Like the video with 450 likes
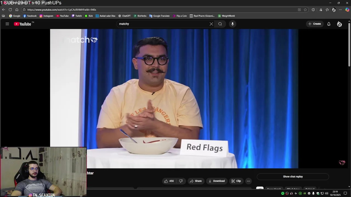The image size is (351, 197). (169, 181)
